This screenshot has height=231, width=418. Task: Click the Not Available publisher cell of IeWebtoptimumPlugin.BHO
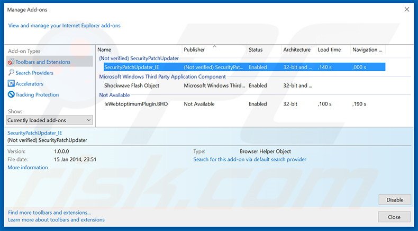coord(199,104)
